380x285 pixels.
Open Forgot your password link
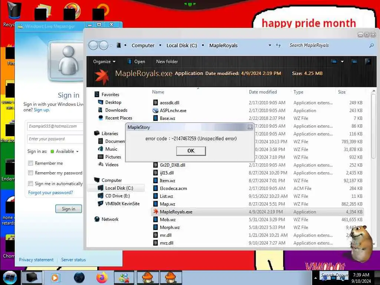(x=50, y=193)
